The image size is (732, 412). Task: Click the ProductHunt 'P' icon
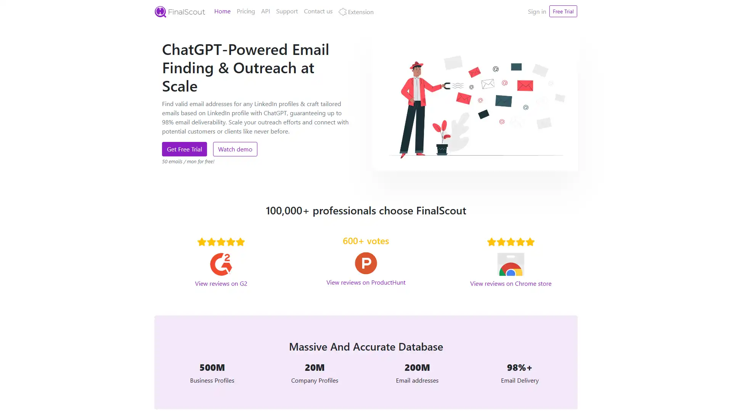pyautogui.click(x=366, y=262)
